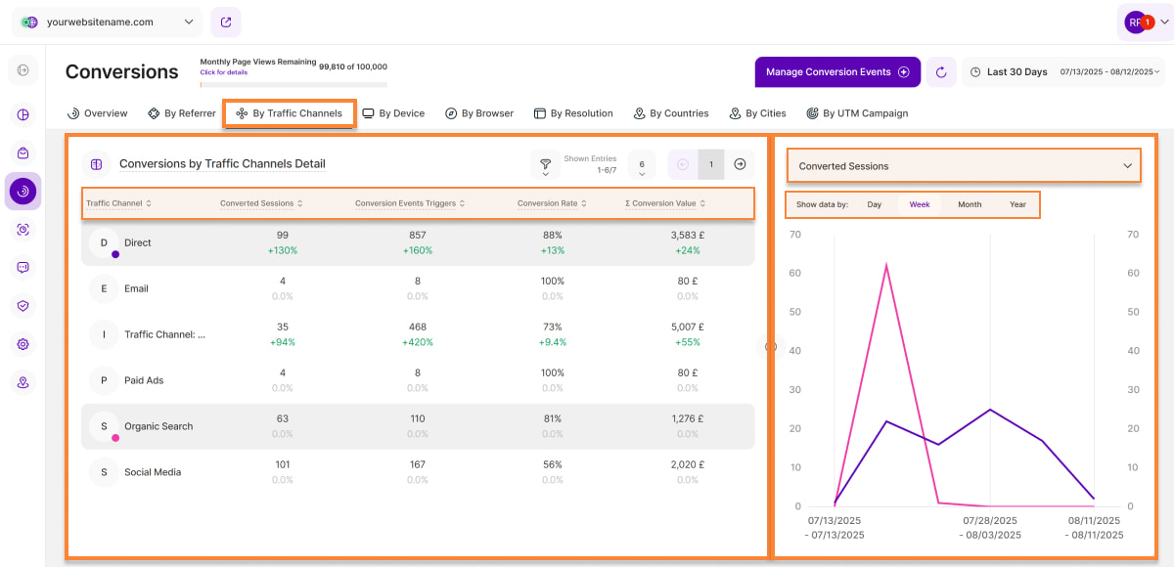The height and width of the screenshot is (568, 1174).
Task: Expand the Converted Sessions metric dropdown
Action: 964,166
